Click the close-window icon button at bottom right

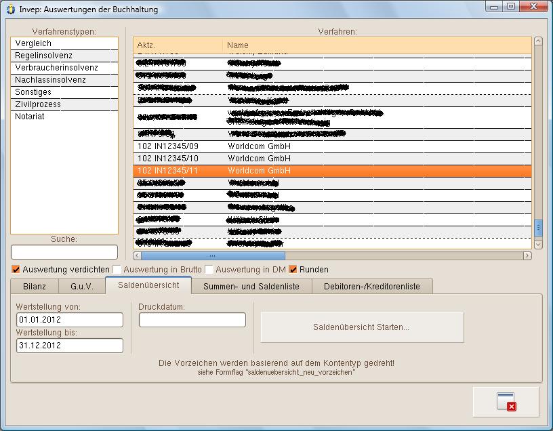click(x=506, y=402)
